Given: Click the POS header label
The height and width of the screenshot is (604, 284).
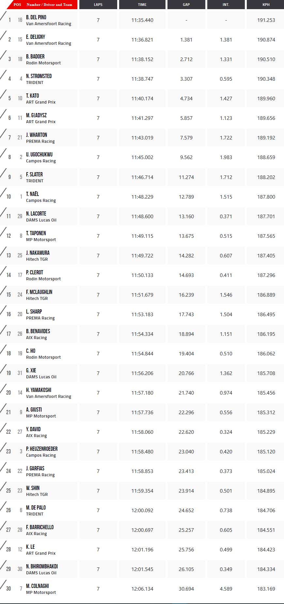Looking at the screenshot, I should 17,5.
